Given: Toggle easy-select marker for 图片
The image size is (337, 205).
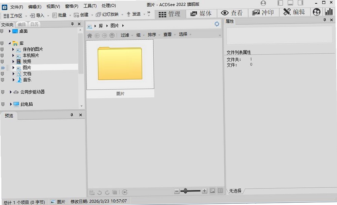Looking at the screenshot, I should coord(3,68).
